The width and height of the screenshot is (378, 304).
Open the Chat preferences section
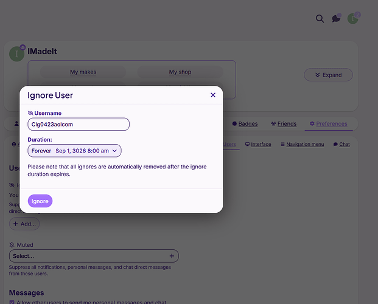click(341, 144)
